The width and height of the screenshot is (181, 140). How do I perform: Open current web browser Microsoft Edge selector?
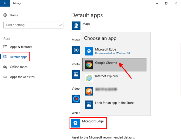pos(88,123)
